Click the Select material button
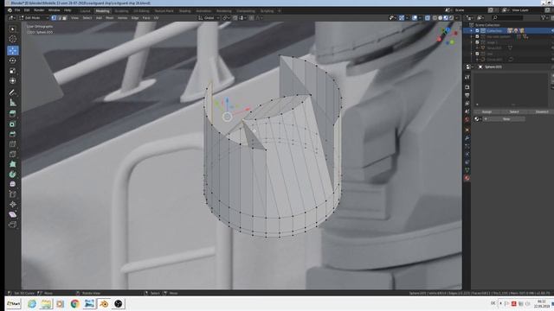 514,111
